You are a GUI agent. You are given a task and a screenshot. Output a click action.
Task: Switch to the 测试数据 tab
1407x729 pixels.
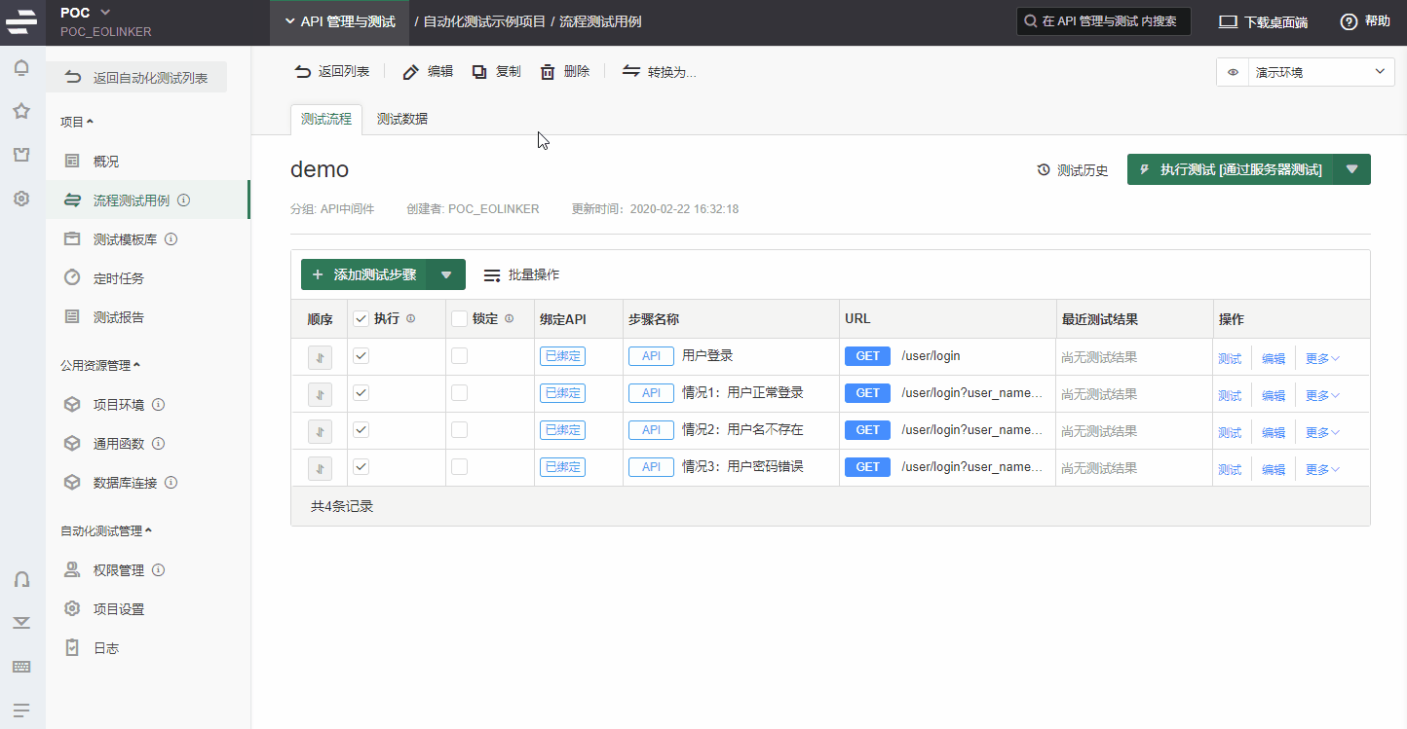click(402, 120)
